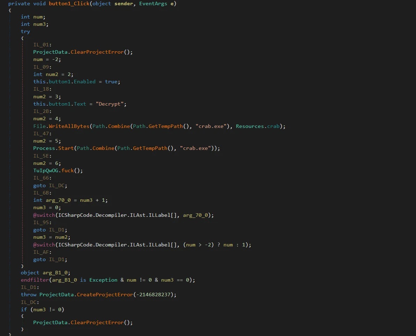The image size is (416, 336).
Task: Click 'num2 = 3;' statement
Action: pos(47,97)
